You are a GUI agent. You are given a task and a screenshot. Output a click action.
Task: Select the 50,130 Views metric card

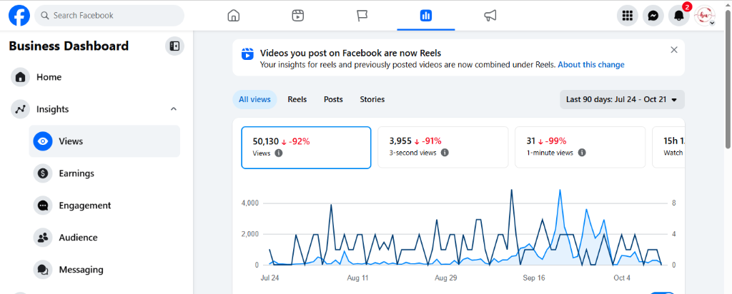point(306,147)
